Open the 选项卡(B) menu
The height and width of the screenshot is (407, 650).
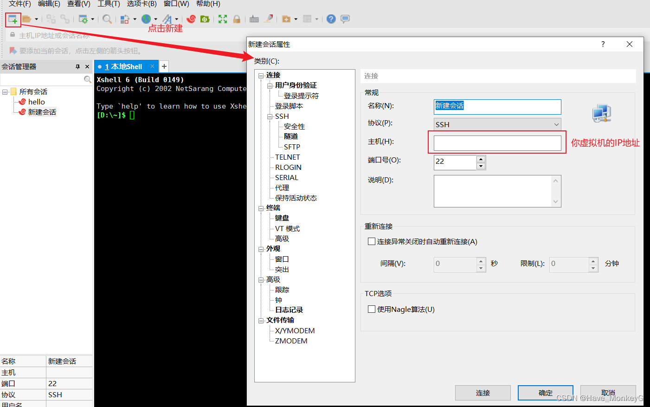[x=142, y=4]
